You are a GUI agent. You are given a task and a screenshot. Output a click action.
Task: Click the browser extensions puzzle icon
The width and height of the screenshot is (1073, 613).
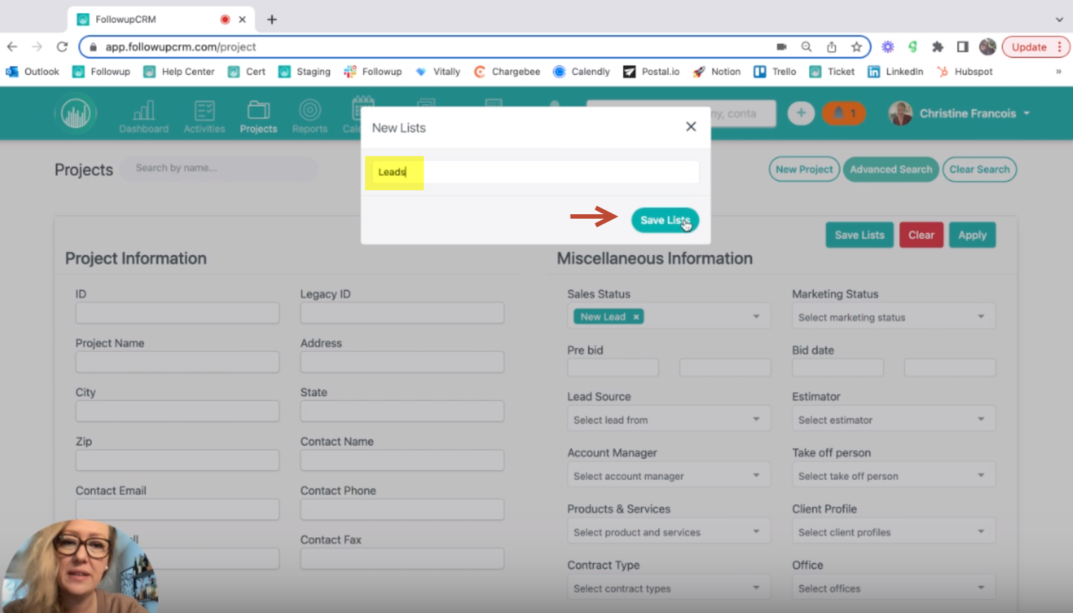coord(938,47)
